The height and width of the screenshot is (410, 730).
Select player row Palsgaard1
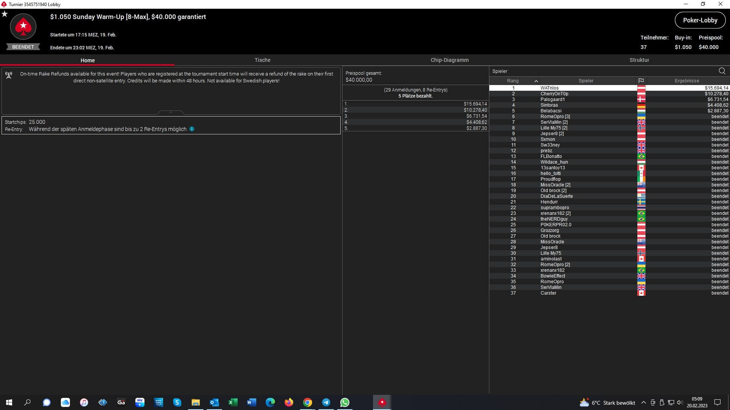coord(609,99)
